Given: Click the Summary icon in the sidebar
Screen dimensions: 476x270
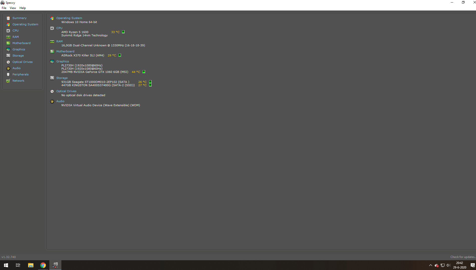Looking at the screenshot, I should click(x=8, y=18).
